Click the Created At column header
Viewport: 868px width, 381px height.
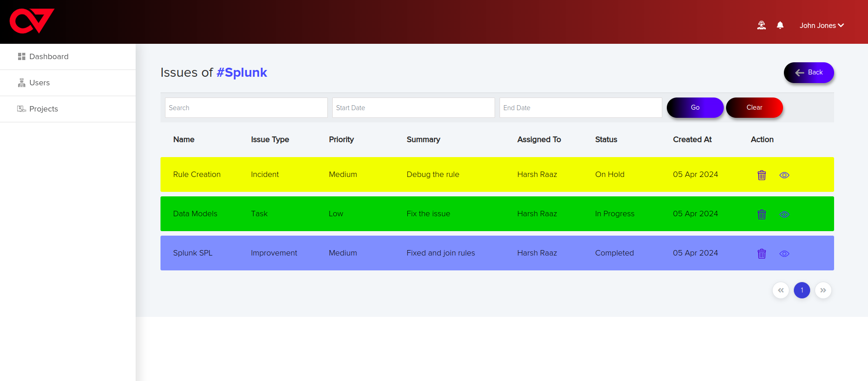692,139
